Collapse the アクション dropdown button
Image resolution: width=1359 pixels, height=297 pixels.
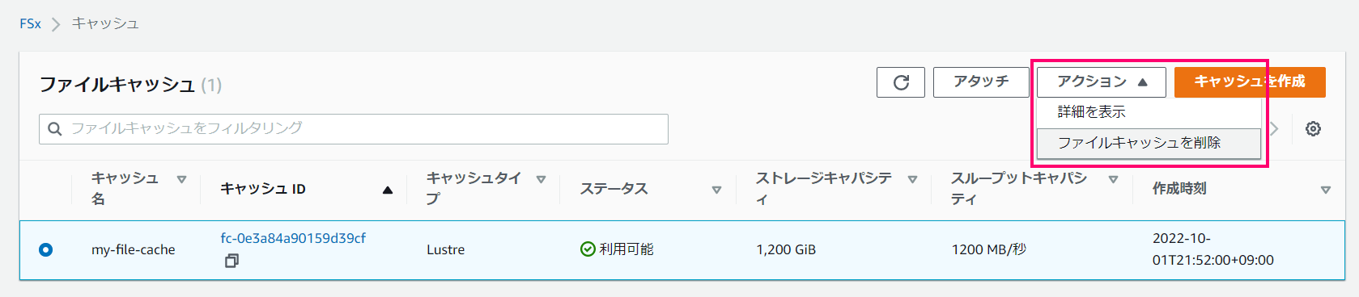pyautogui.click(x=1102, y=82)
